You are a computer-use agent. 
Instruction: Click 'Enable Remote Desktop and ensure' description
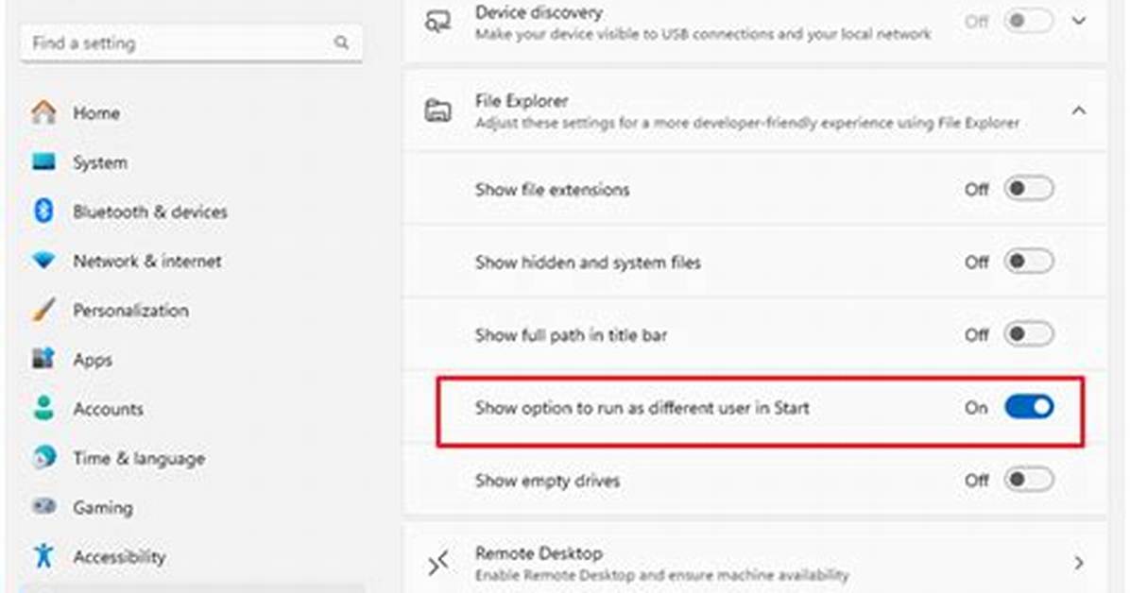pos(661,575)
